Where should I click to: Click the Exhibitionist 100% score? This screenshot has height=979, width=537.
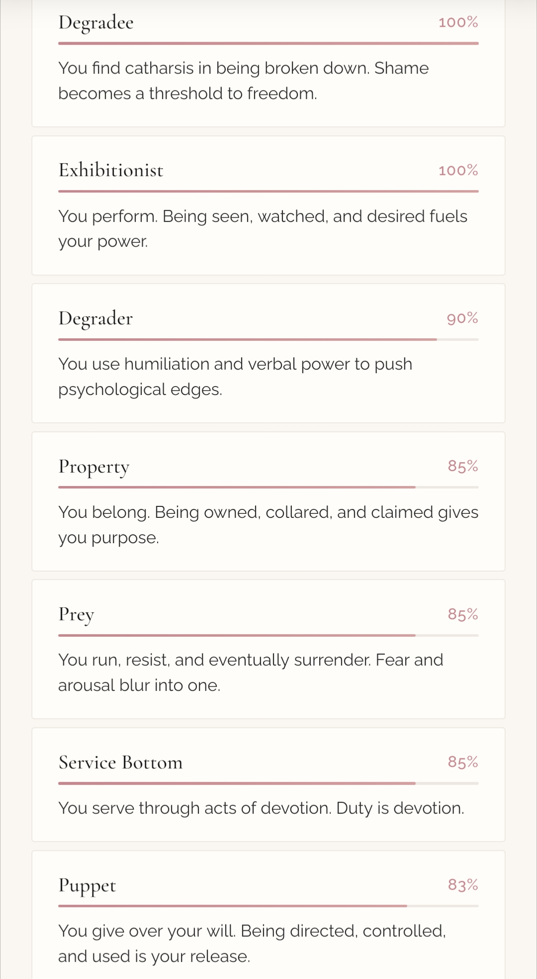[x=458, y=171]
